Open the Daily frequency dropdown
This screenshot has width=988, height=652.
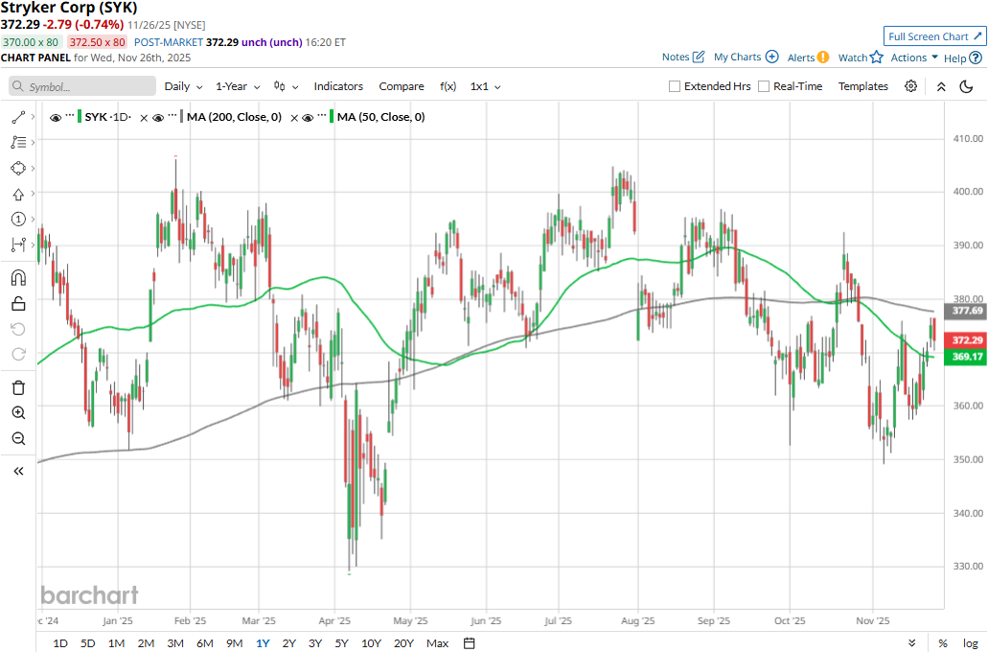(183, 86)
